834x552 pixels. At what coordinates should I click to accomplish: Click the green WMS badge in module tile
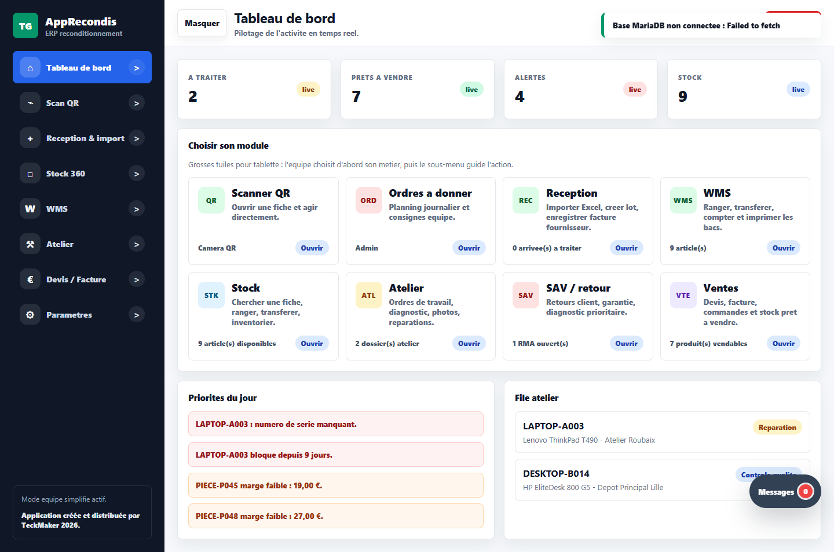tap(683, 200)
